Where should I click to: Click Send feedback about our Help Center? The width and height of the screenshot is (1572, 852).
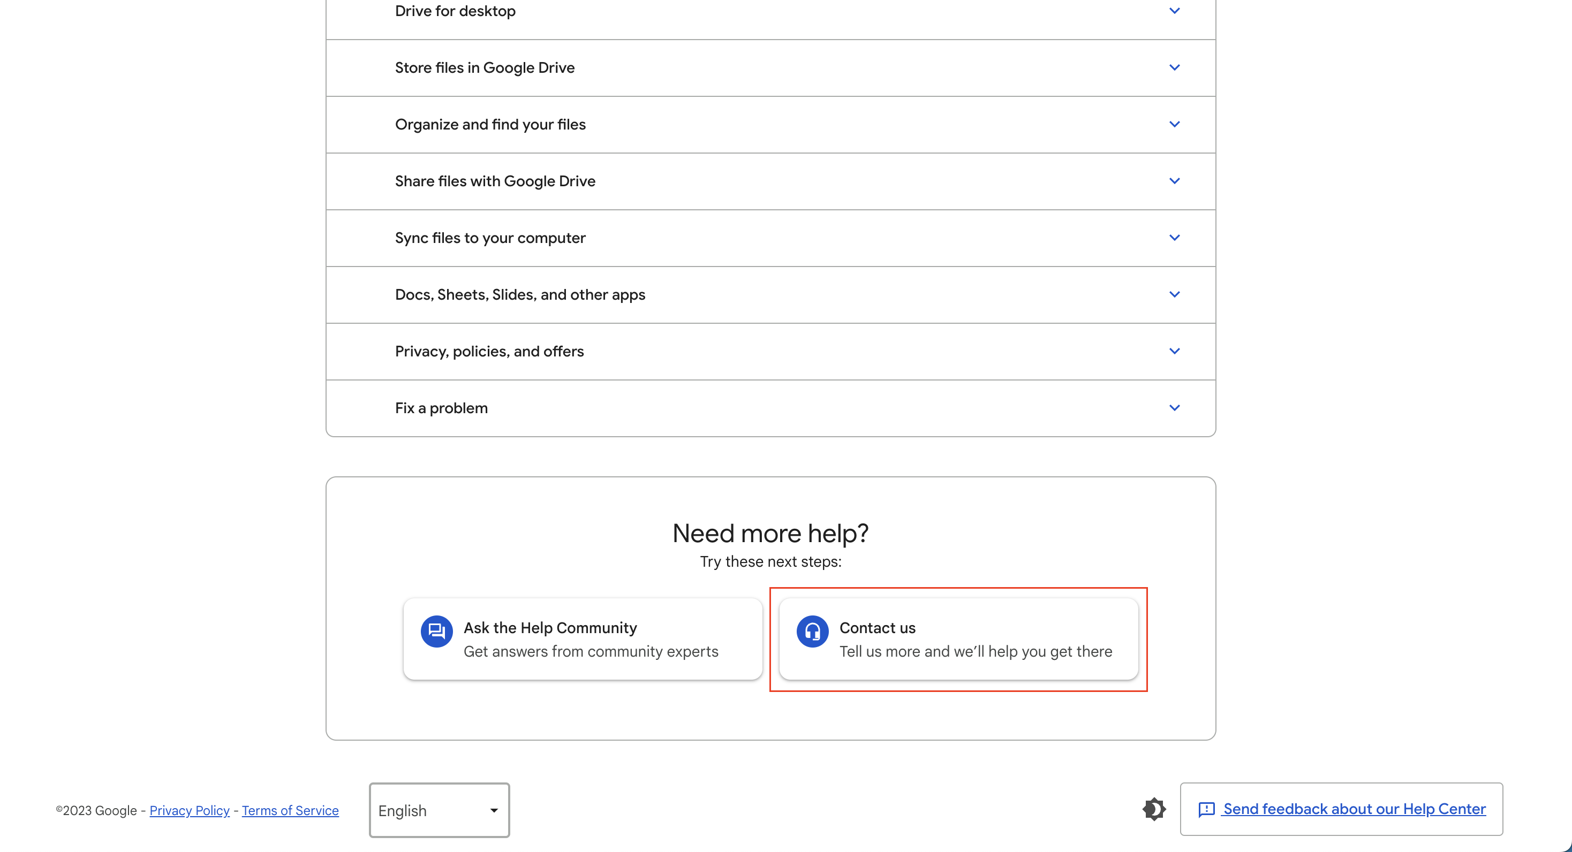[1354, 809]
